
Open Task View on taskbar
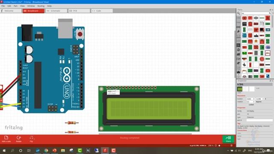(29, 151)
